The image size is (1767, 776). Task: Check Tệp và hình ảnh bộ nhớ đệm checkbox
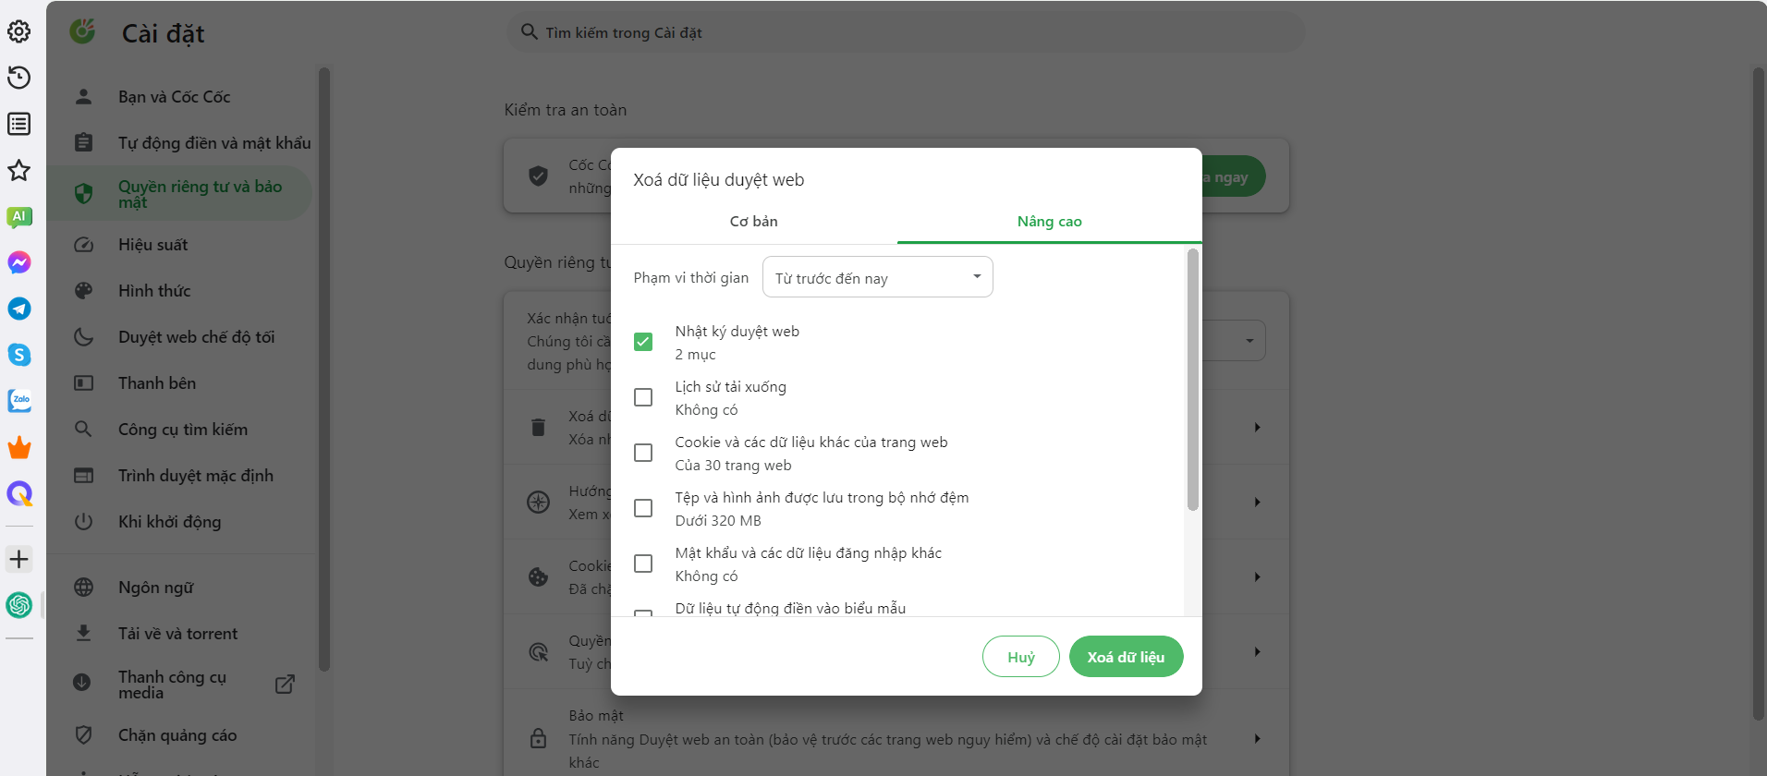[643, 508]
